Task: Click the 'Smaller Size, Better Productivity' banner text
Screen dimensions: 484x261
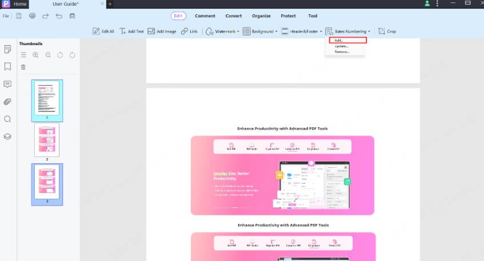Action: click(231, 176)
